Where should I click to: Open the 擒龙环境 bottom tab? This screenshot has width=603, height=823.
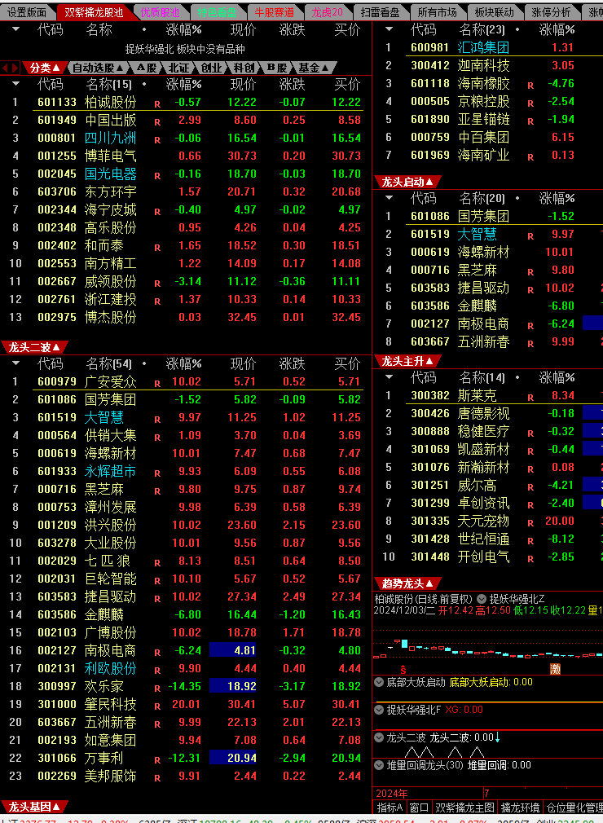[520, 808]
